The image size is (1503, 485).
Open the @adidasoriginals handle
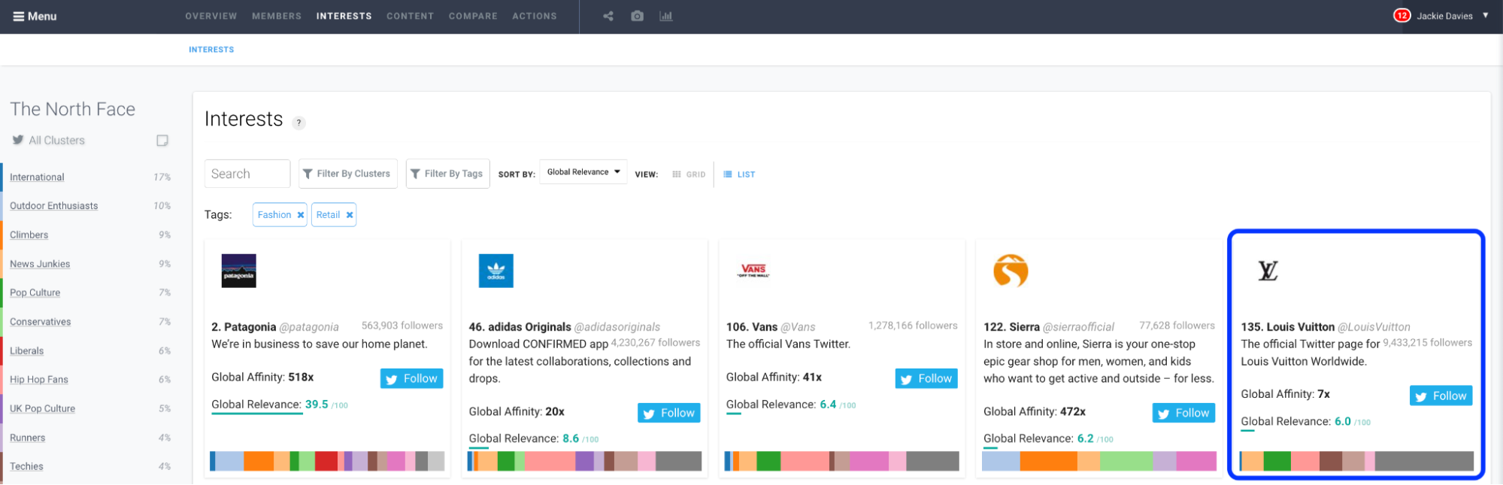[617, 327]
